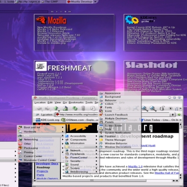Expand the Information submenu
This screenshot has height=187, width=187.
pyautogui.click(x=81, y=143)
